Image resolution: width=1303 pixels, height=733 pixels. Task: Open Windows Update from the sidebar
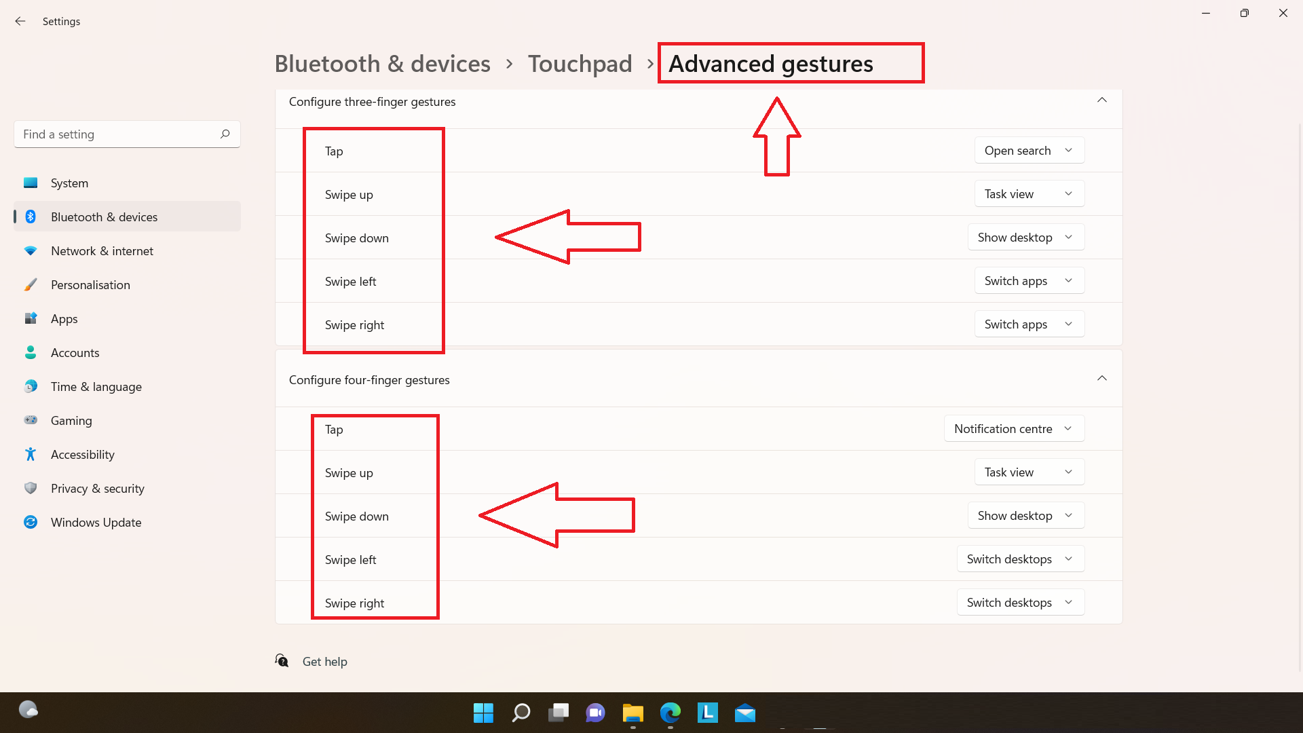96,522
